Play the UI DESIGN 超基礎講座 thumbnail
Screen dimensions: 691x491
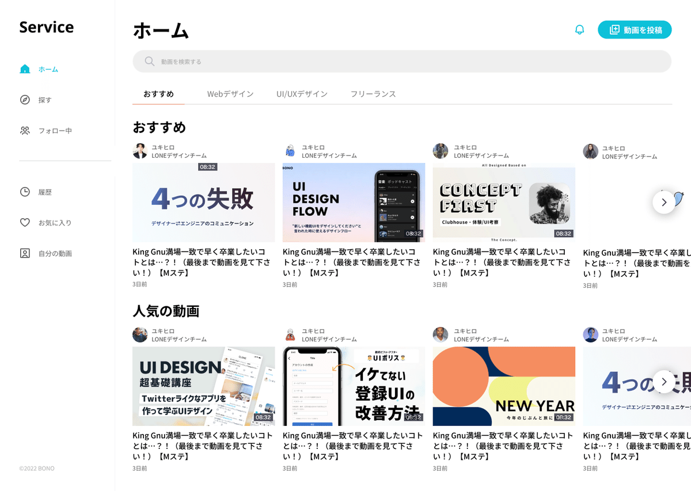tap(204, 386)
